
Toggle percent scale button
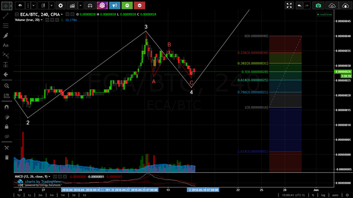(313, 195)
